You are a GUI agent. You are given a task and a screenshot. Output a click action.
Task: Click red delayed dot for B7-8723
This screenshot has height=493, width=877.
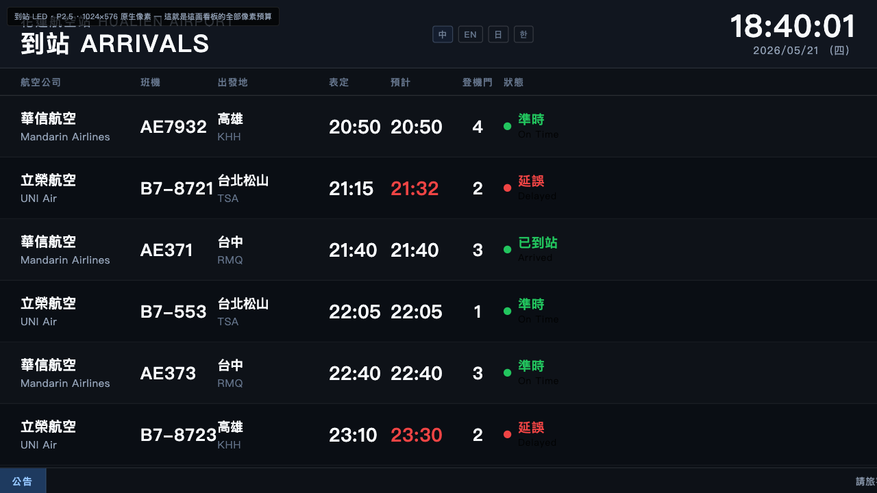click(x=507, y=434)
